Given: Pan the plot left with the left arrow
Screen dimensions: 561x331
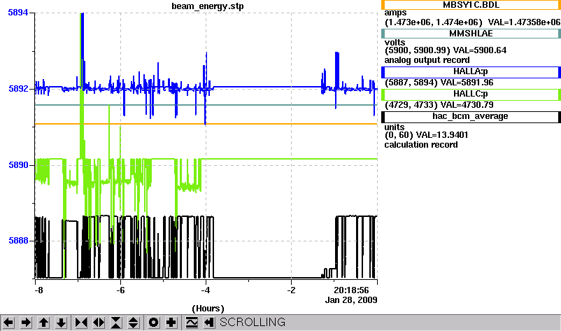Looking at the screenshot, I should click(8, 323).
